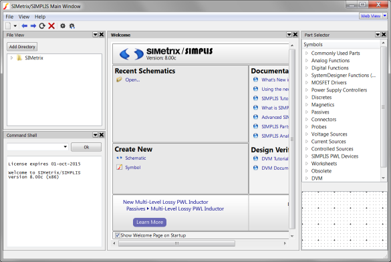
Task: Open the New file dropdown arrow in toolbar
Action: tap(15, 26)
